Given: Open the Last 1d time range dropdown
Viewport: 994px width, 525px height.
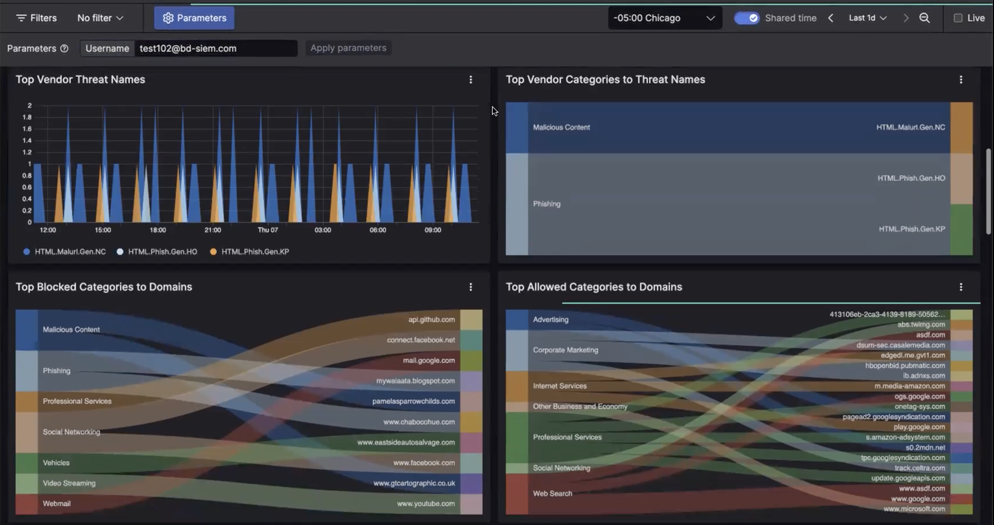Looking at the screenshot, I should point(868,18).
